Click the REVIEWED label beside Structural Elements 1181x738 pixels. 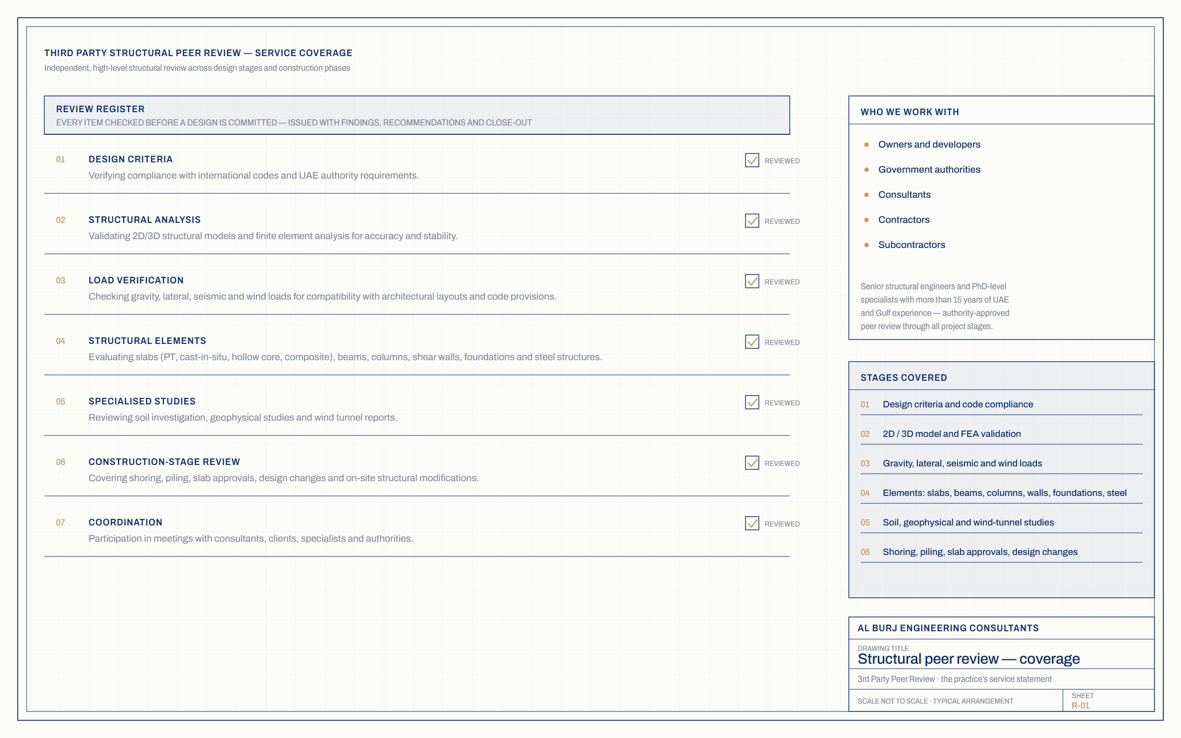coord(782,342)
